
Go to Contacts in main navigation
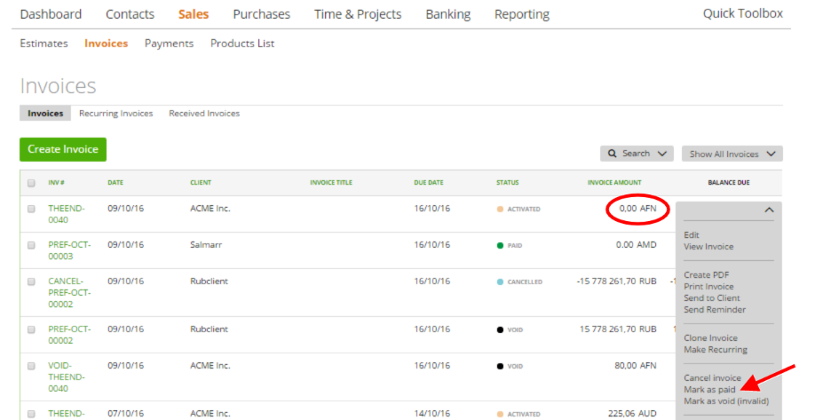(130, 14)
